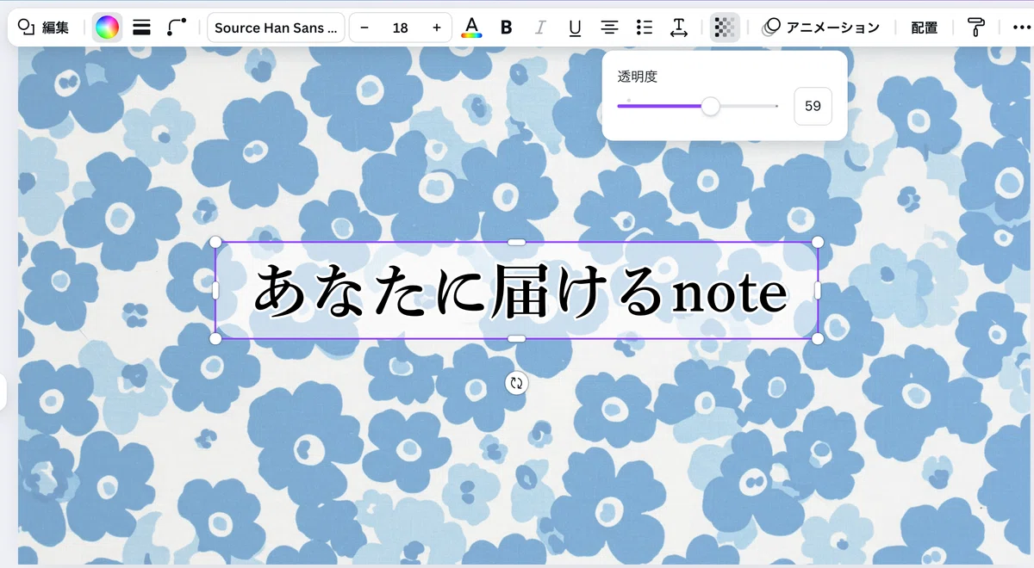The height and width of the screenshot is (568, 1034).
Task: Increase font size with plus button
Action: [437, 28]
